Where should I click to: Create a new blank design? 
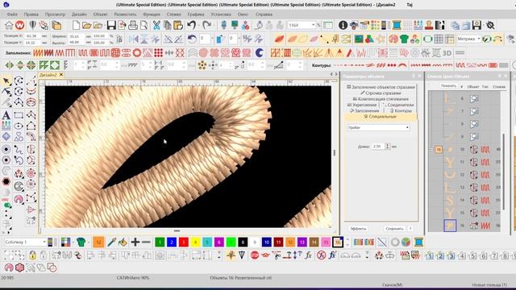76,25
